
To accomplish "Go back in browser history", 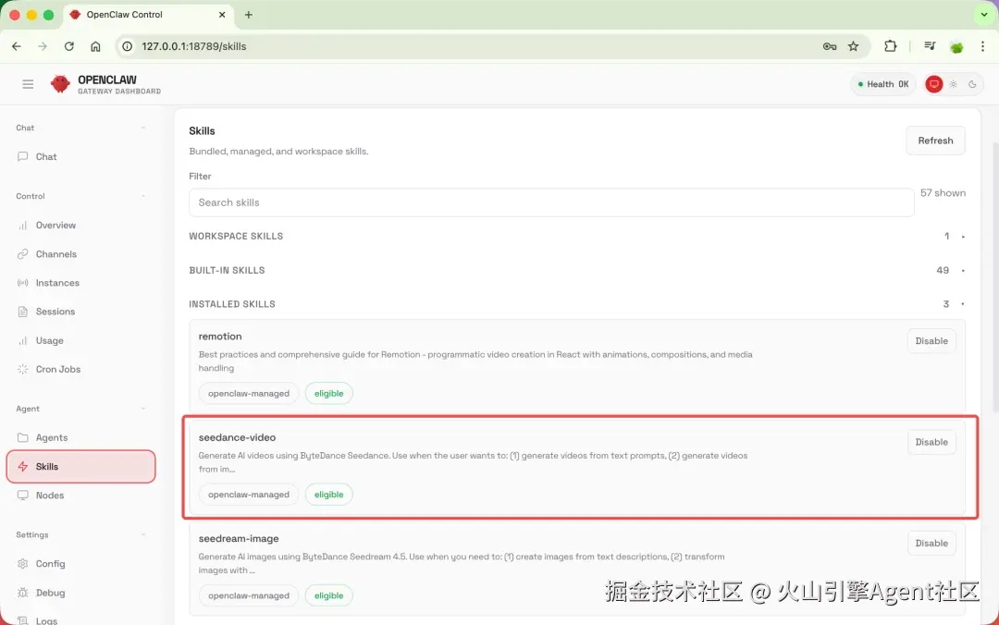I will click(x=17, y=46).
